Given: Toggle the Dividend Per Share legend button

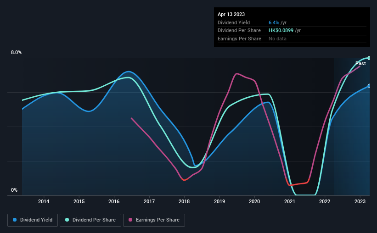Looking at the screenshot, I should click(90, 220).
